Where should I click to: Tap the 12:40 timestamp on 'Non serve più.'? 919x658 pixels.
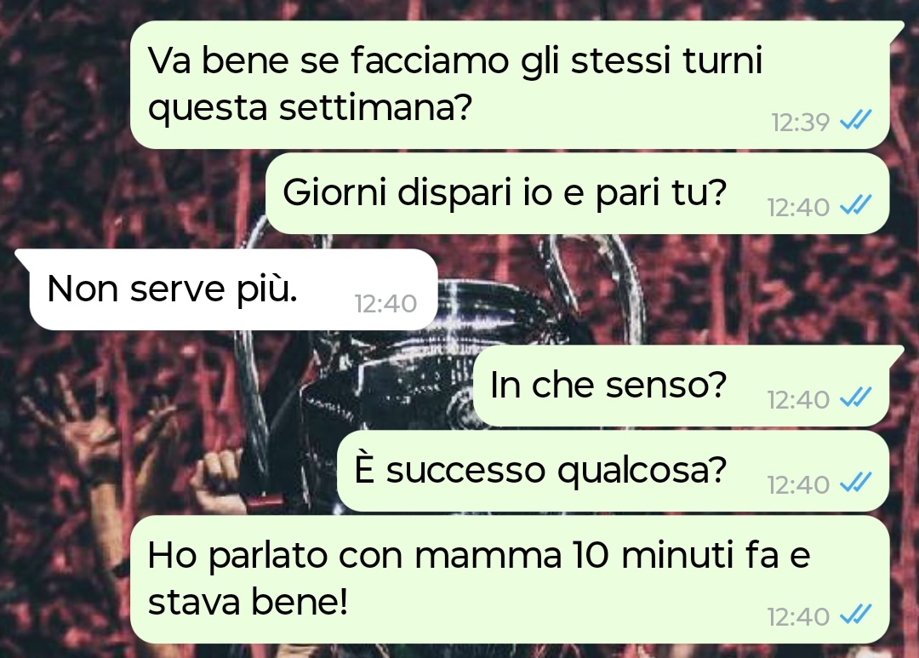[385, 304]
